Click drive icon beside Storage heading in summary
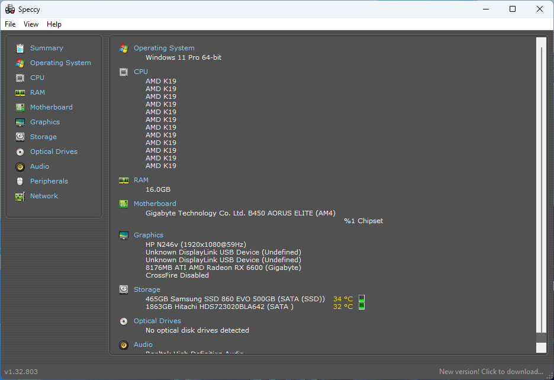This screenshot has width=554, height=380. coord(124,289)
